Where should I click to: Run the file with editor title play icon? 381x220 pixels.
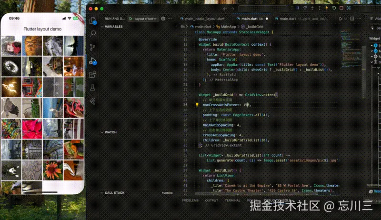click(x=341, y=19)
